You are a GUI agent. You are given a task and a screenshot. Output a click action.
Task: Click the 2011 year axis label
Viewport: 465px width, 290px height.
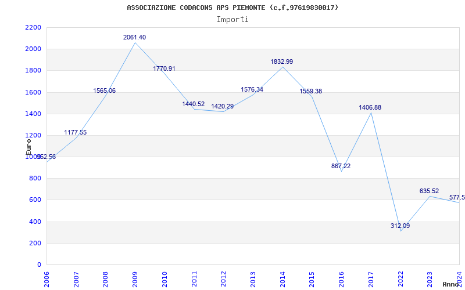click(x=194, y=280)
